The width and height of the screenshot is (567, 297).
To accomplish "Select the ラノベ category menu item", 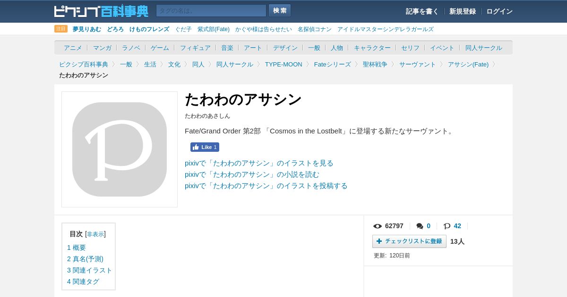I will tap(131, 48).
